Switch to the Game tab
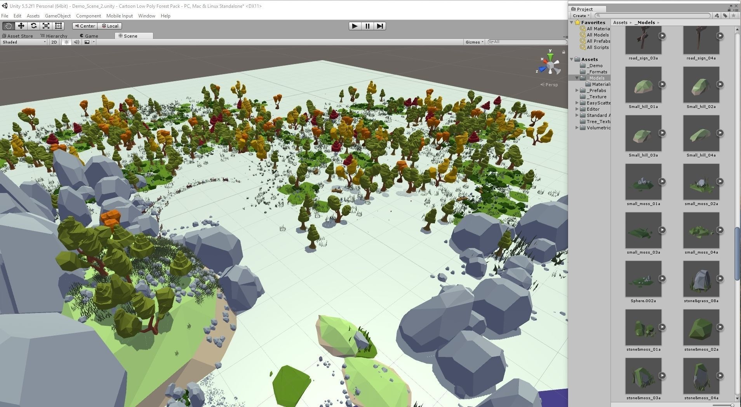741x407 pixels. (x=89, y=36)
